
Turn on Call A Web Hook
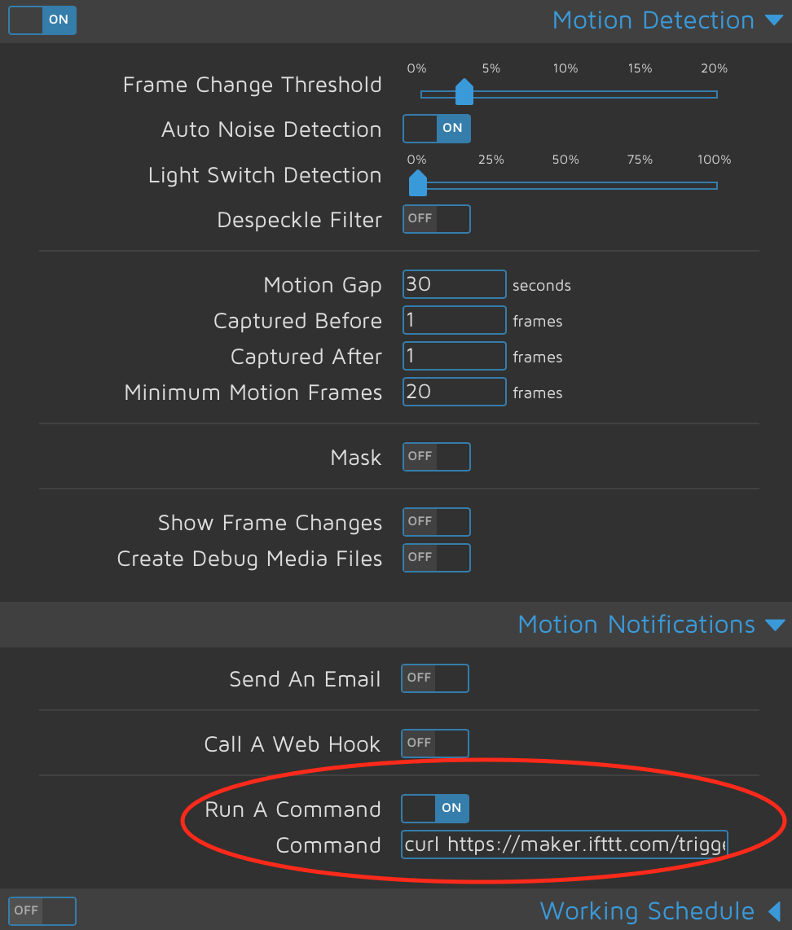point(435,744)
